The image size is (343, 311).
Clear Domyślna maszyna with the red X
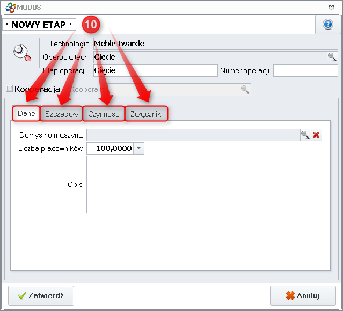click(316, 135)
